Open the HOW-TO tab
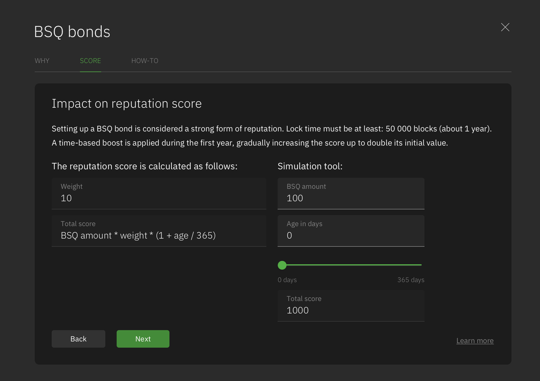540x381 pixels. coord(144,61)
